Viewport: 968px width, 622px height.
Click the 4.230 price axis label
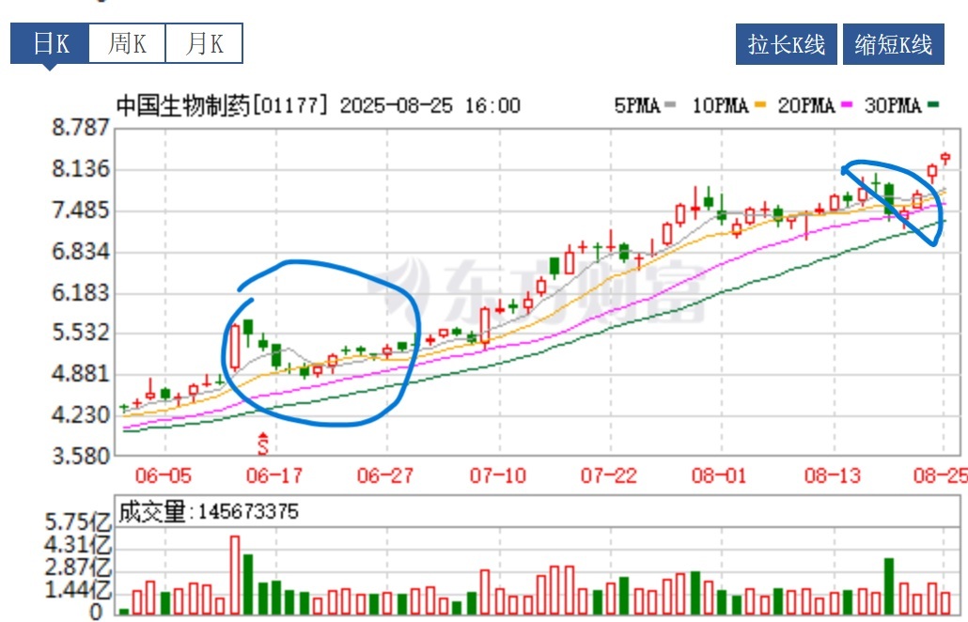pos(81,414)
